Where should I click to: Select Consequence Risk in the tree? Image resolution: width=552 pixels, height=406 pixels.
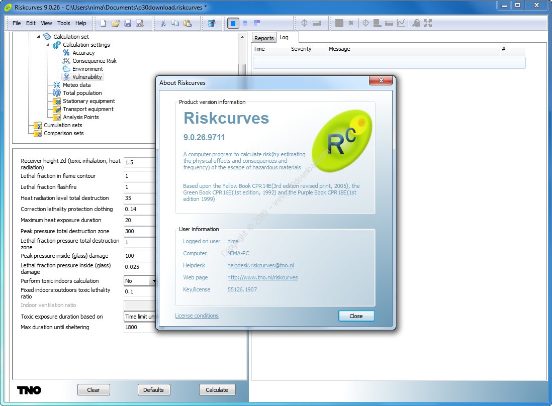pos(95,61)
